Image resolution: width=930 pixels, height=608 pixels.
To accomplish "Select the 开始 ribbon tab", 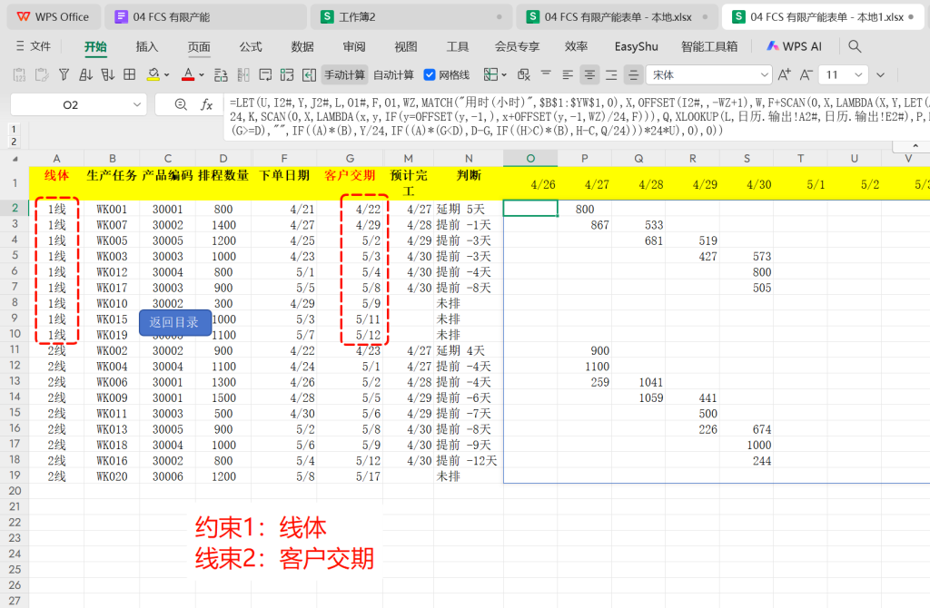I will point(95,47).
